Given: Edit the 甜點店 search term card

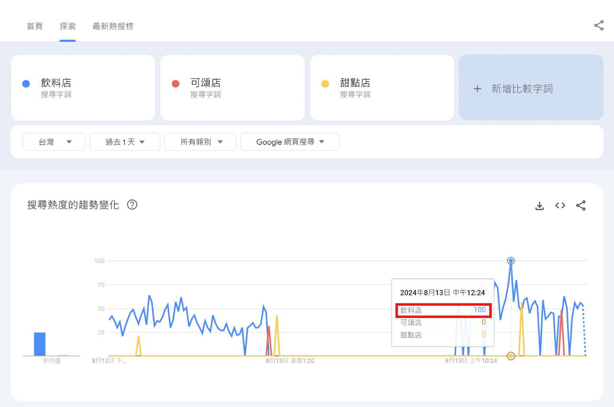Looking at the screenshot, I should (382, 88).
